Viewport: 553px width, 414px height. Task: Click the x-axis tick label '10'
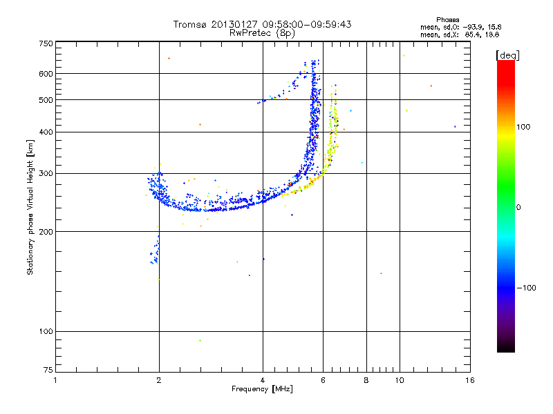[x=400, y=380]
